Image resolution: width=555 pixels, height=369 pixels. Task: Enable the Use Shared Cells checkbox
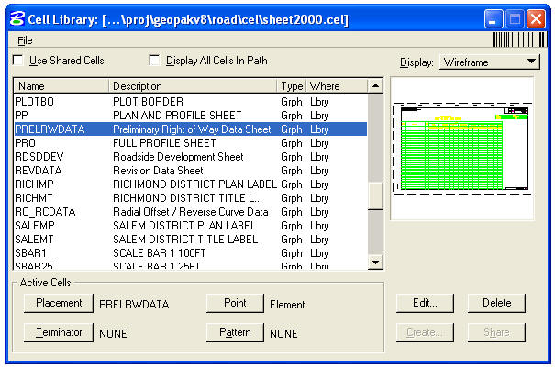18,61
